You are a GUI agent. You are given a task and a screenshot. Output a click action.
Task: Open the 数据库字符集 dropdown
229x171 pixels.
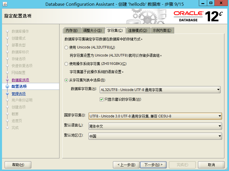[x=160, y=90]
